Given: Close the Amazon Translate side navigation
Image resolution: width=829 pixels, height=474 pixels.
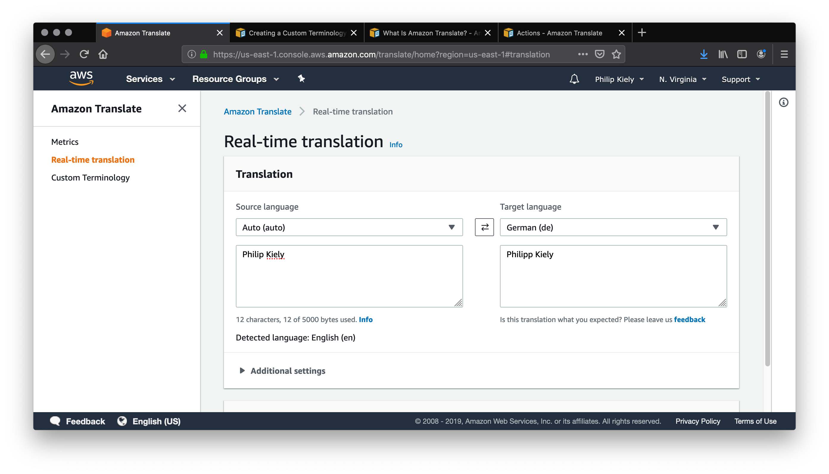Looking at the screenshot, I should [182, 109].
